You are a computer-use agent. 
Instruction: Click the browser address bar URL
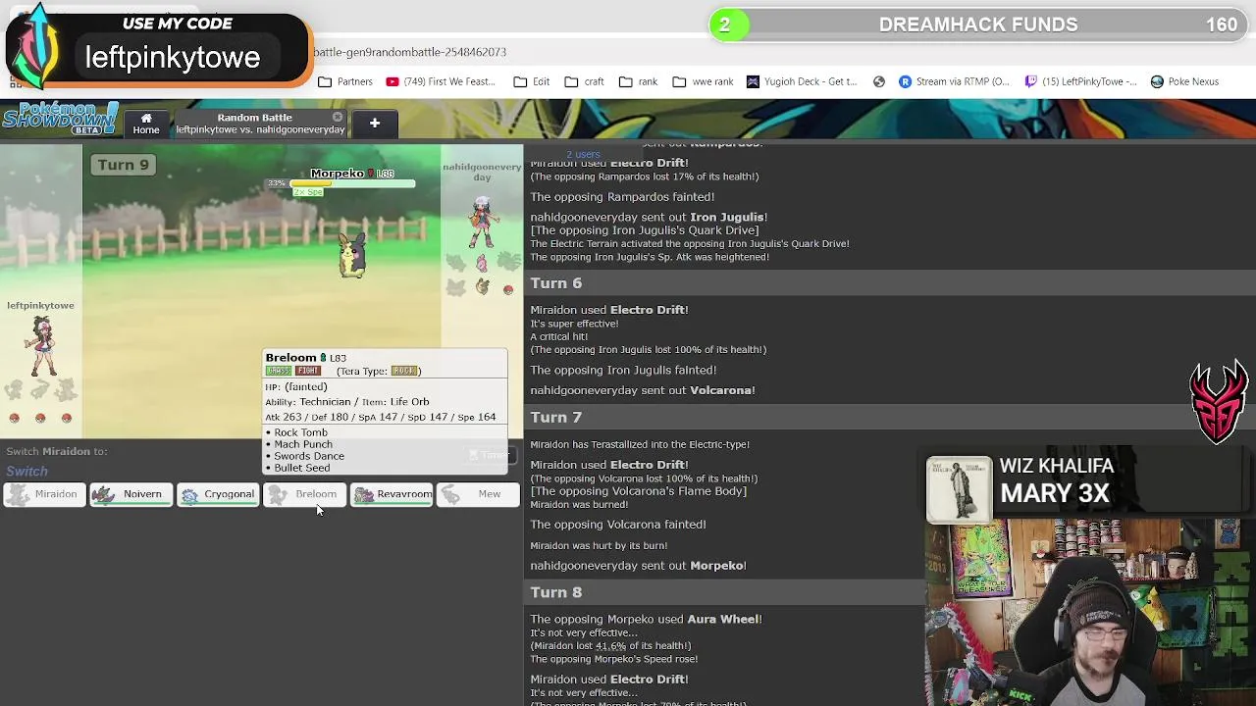pos(410,52)
